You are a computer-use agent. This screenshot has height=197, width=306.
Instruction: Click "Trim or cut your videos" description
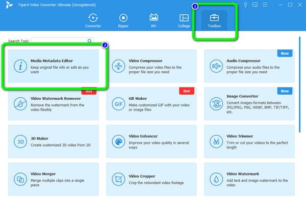coord(257,145)
